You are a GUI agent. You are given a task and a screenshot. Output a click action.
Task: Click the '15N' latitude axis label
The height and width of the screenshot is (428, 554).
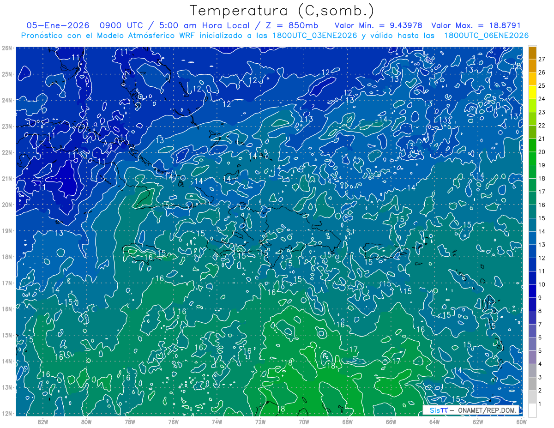pyautogui.click(x=7, y=335)
